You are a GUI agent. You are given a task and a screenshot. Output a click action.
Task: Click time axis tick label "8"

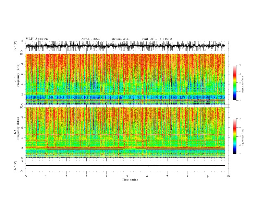click(188, 176)
